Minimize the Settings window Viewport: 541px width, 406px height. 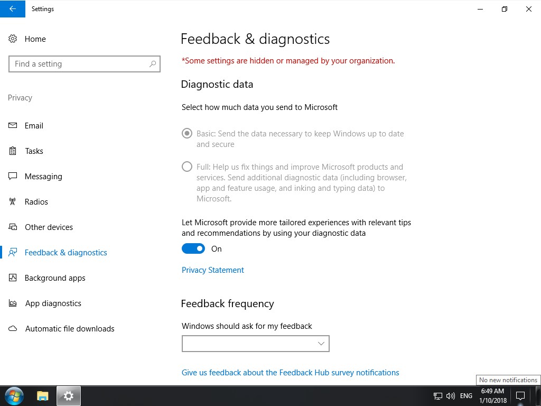click(x=480, y=8)
